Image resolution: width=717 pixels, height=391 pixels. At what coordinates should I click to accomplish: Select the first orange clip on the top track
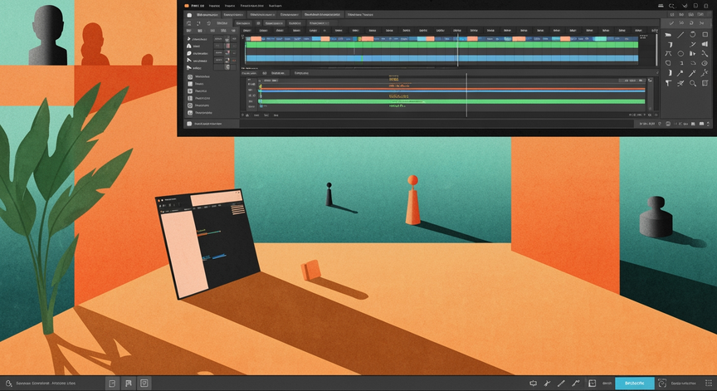[x=256, y=39]
